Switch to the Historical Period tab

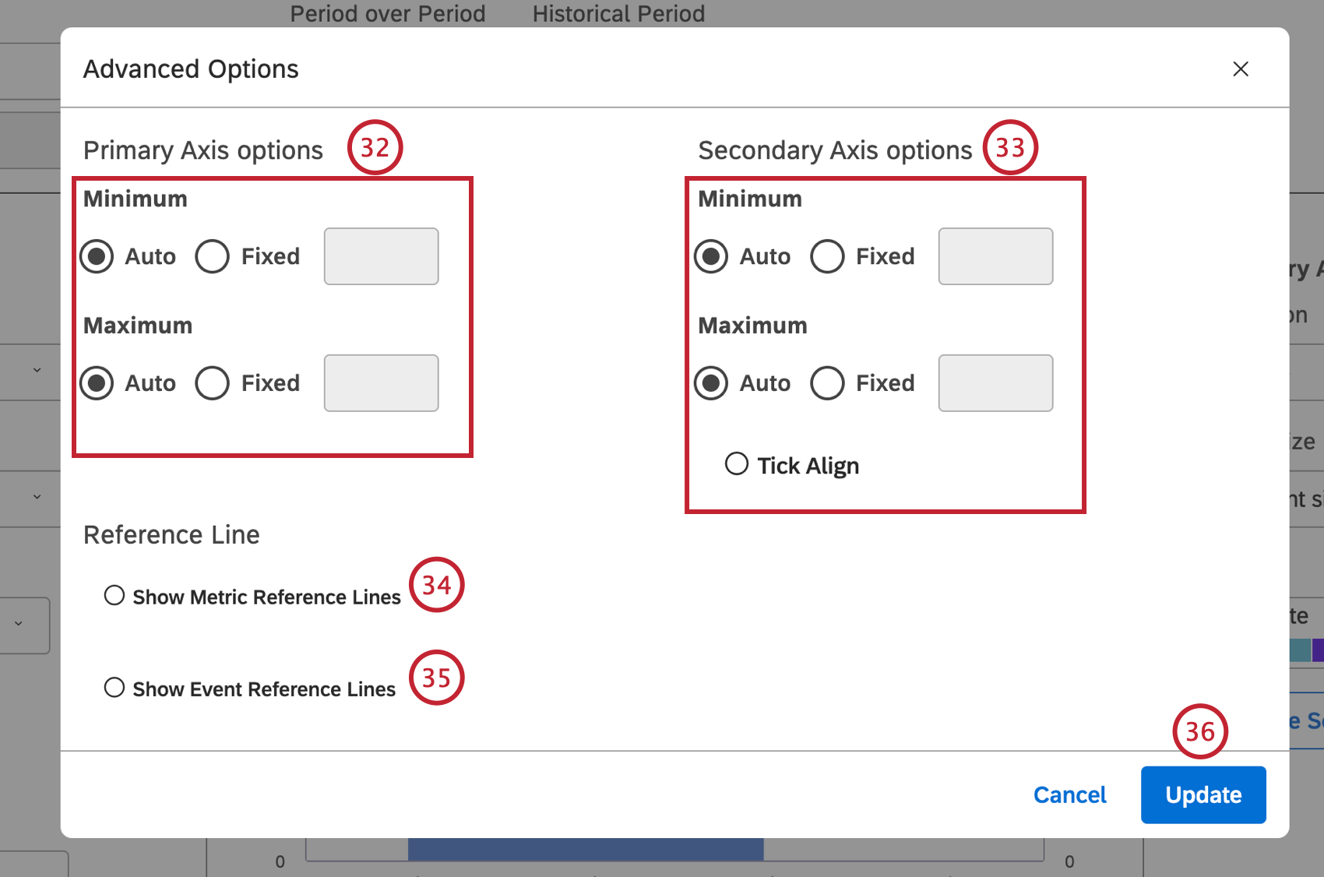(x=618, y=14)
